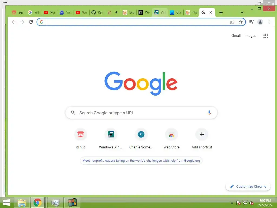This screenshot has width=277, height=208.
Task: Open the media controls icon
Action: 251,22
